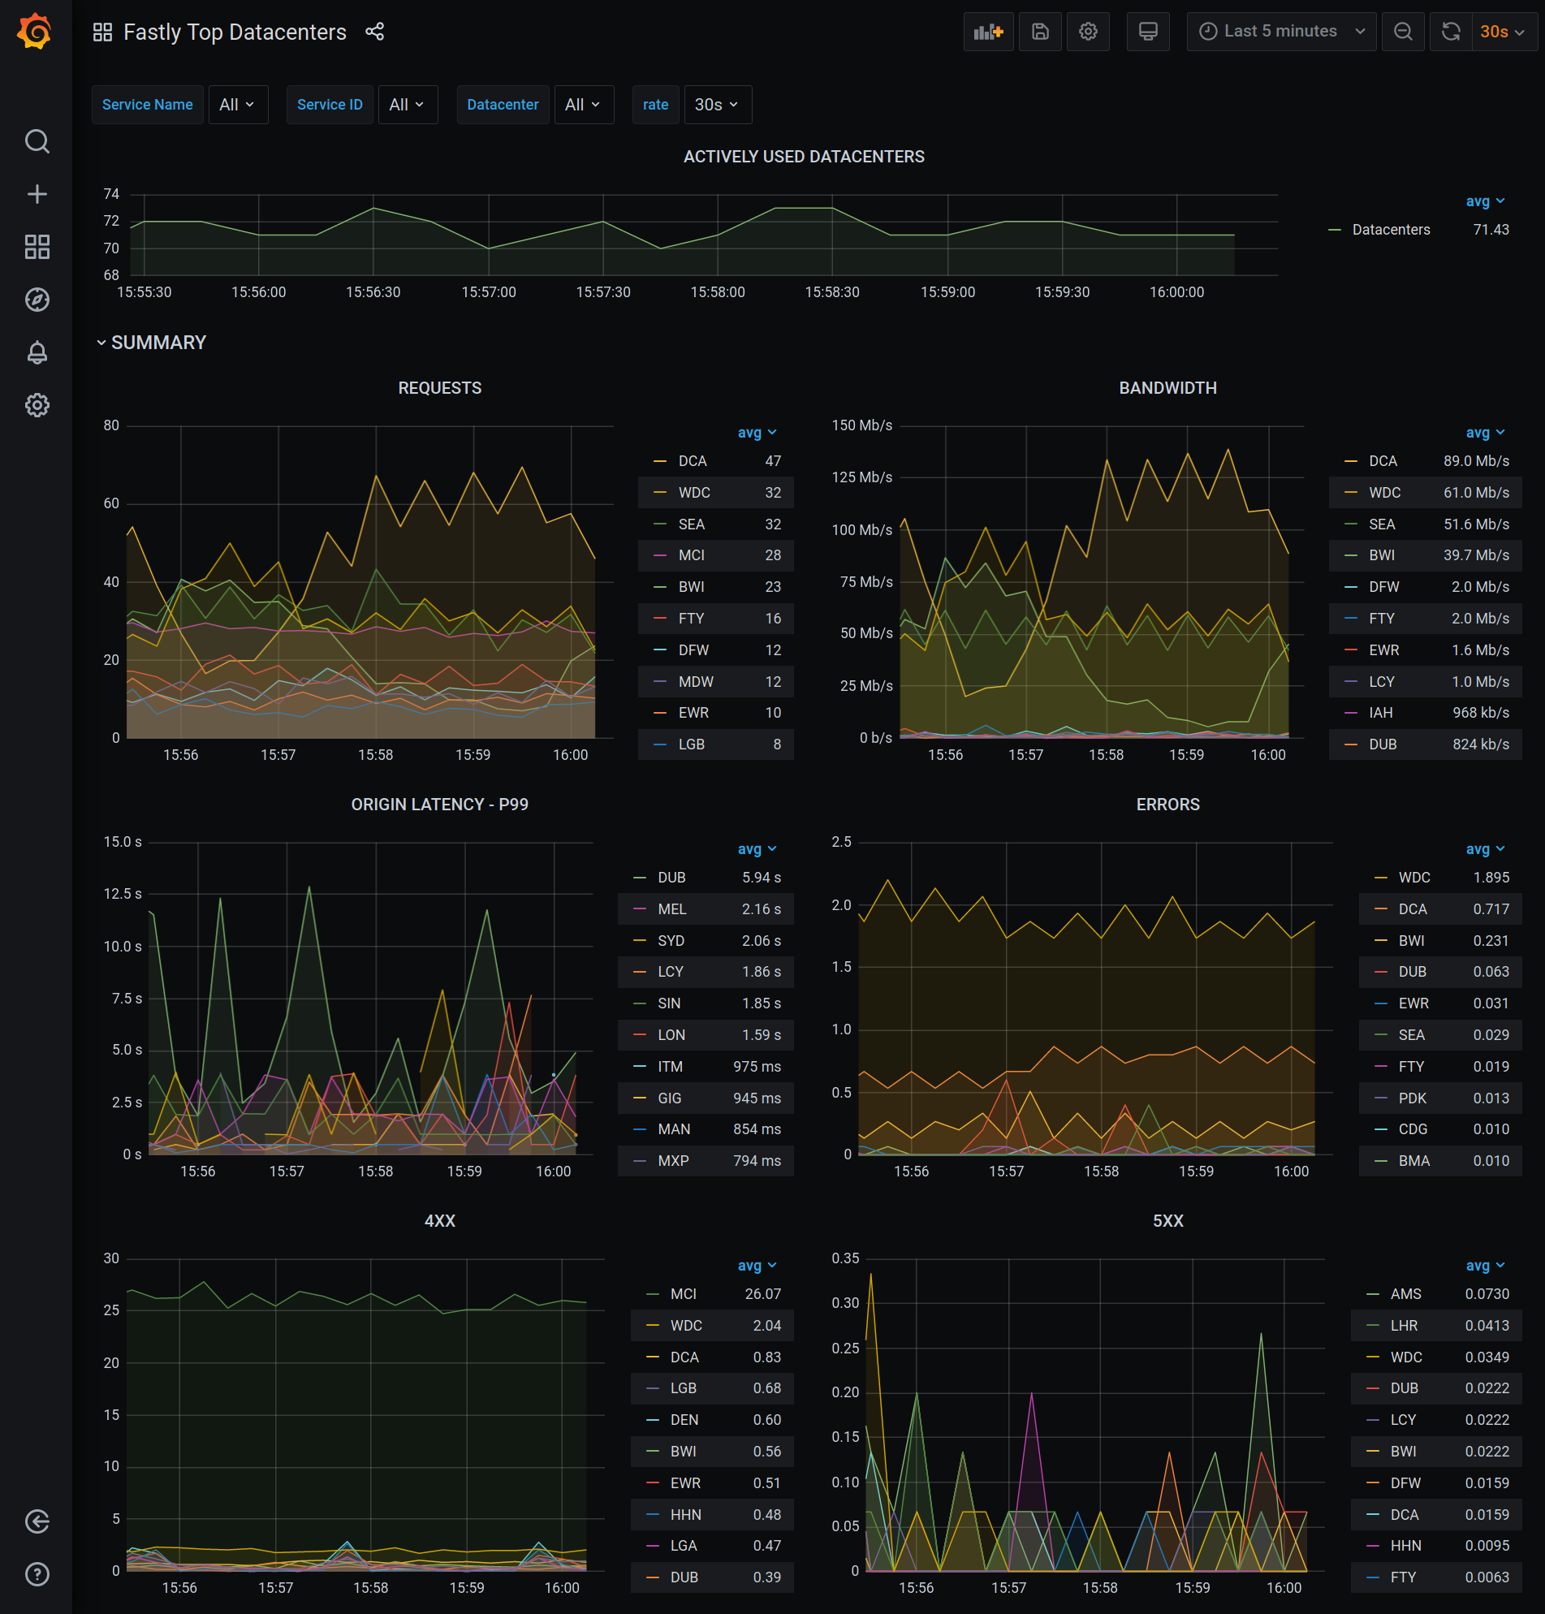Click the sign-in arrow icon in sidebar
This screenshot has height=1614, width=1545.
[x=37, y=1521]
